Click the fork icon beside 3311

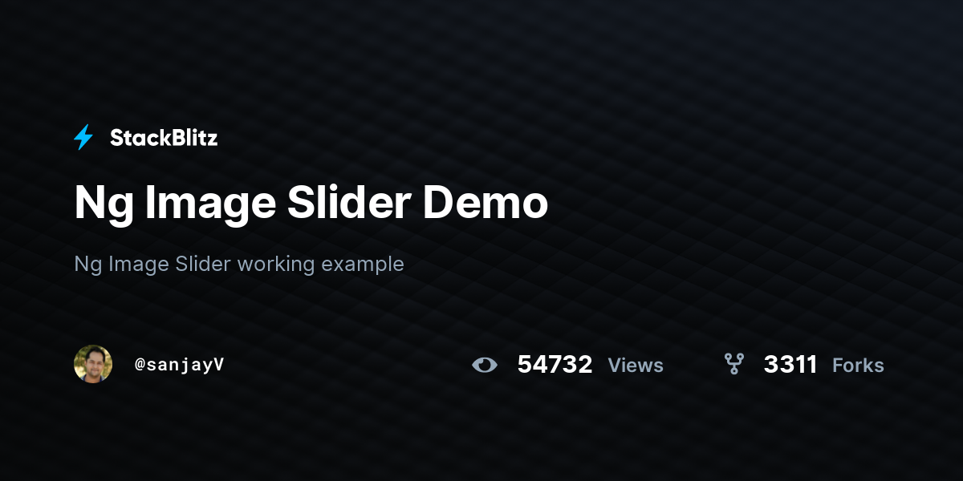[x=733, y=365]
